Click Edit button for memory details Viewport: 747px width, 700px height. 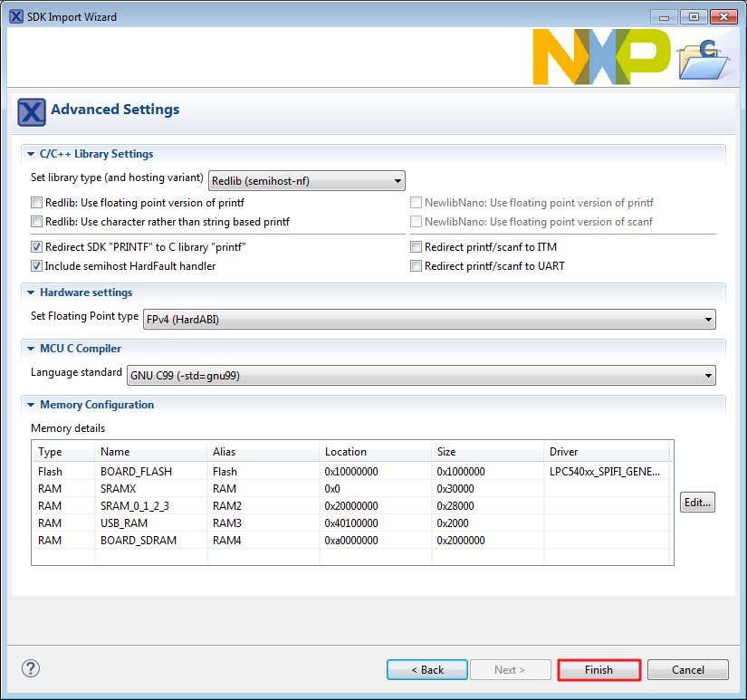tap(697, 503)
